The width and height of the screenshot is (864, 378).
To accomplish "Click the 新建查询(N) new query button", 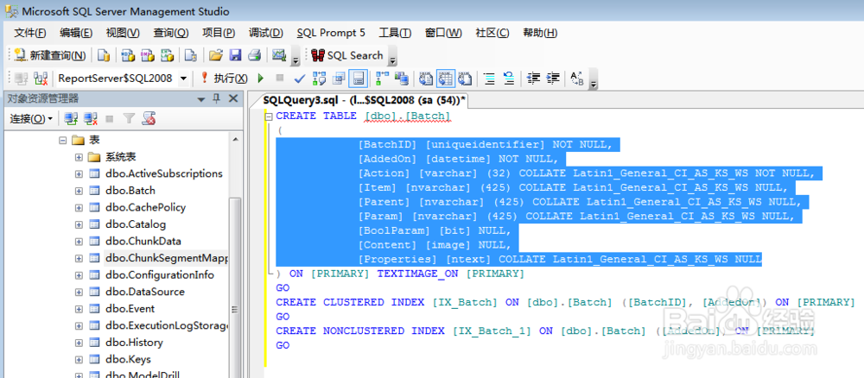I will (x=49, y=55).
